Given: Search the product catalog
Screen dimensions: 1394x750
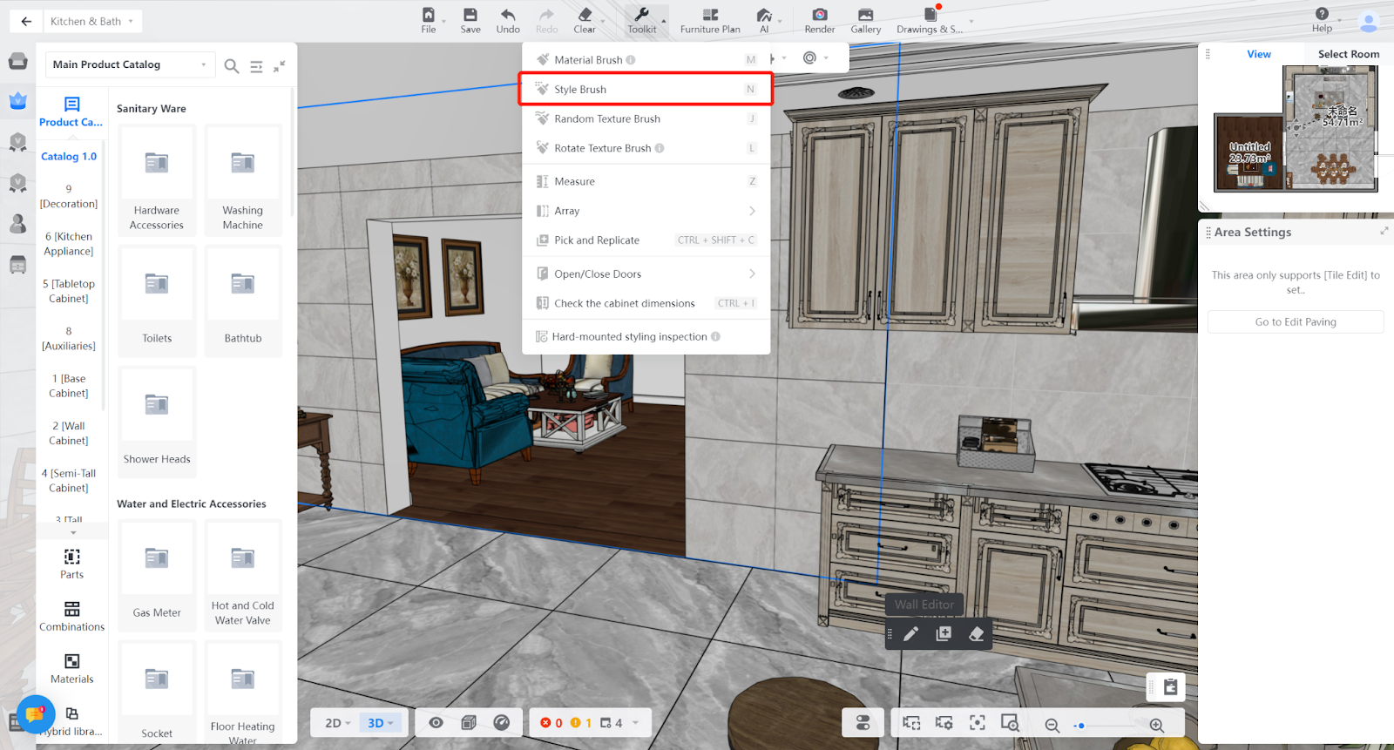Looking at the screenshot, I should click(232, 66).
